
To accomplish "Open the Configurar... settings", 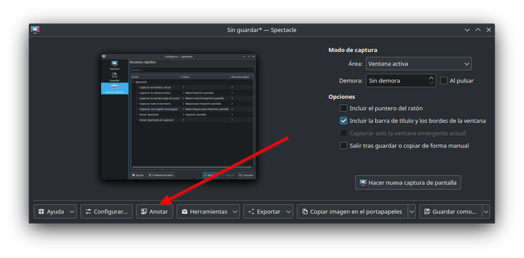I will coord(106,212).
